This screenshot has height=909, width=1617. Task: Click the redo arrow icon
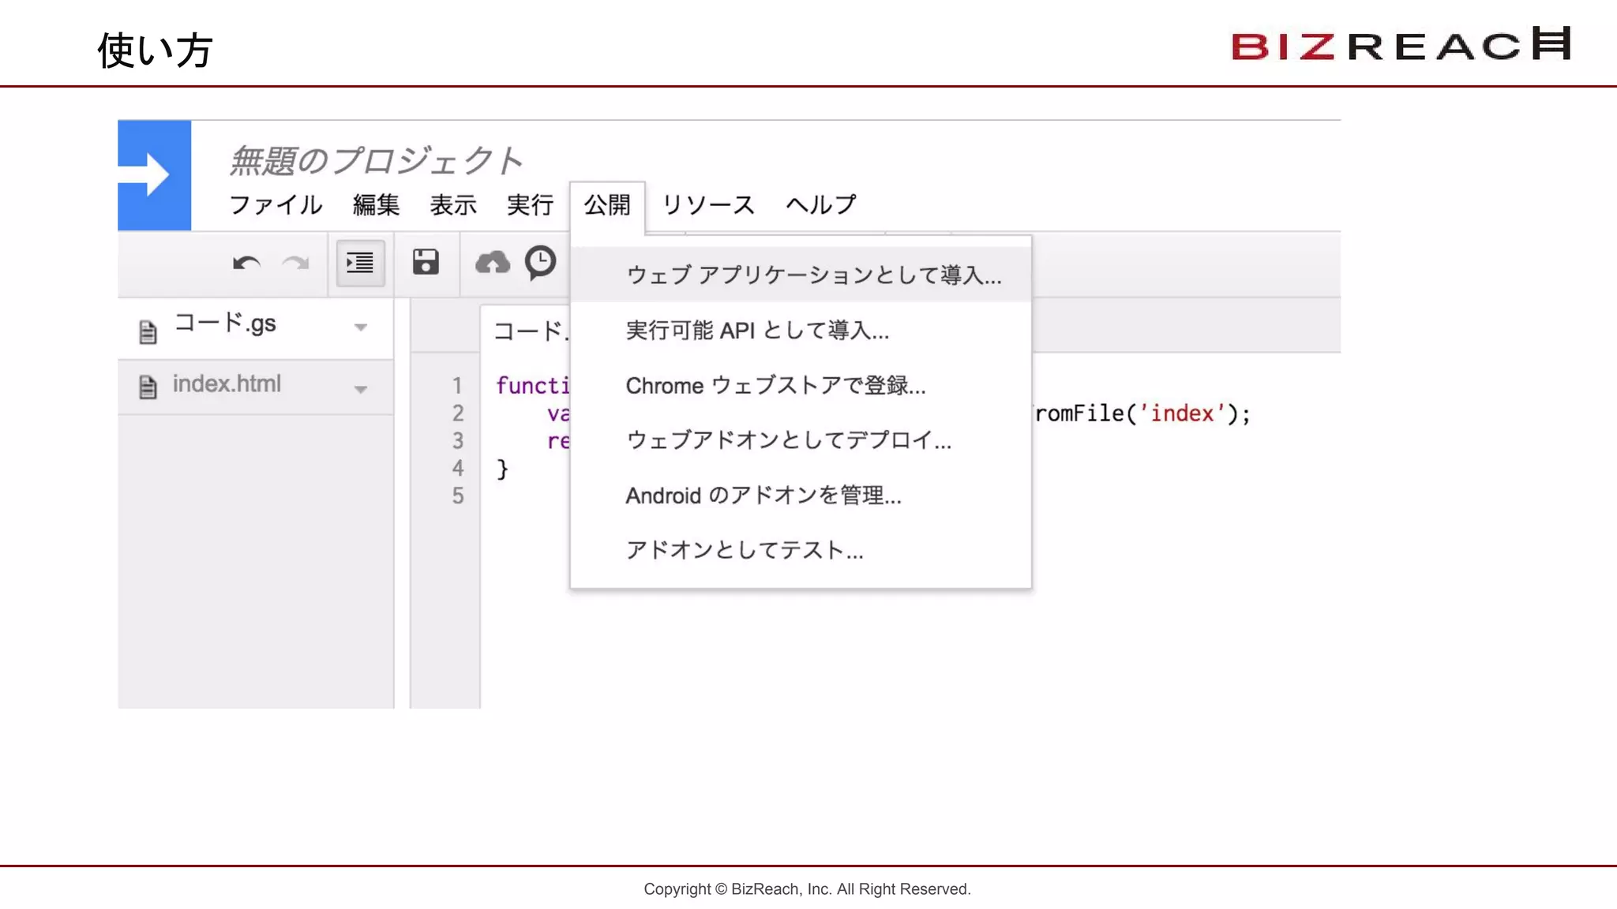[x=296, y=263]
